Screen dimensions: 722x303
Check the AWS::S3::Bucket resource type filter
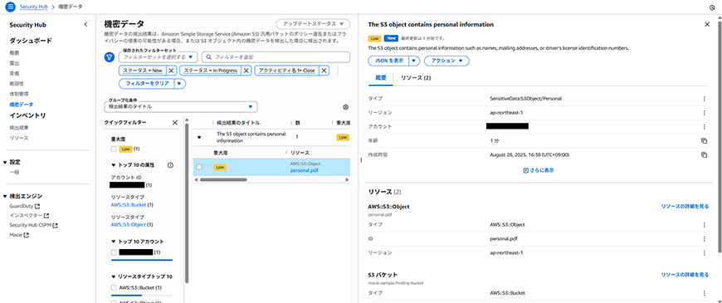(114, 288)
